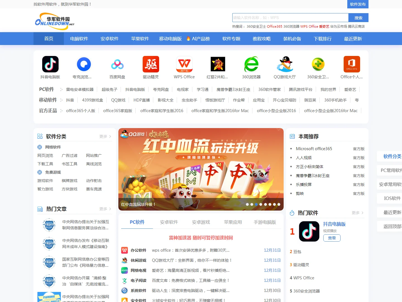The width and height of the screenshot is (402, 302).
Task: Open 魔兽争霸3冰封王座 in 本周推荐
Action: 313,176
